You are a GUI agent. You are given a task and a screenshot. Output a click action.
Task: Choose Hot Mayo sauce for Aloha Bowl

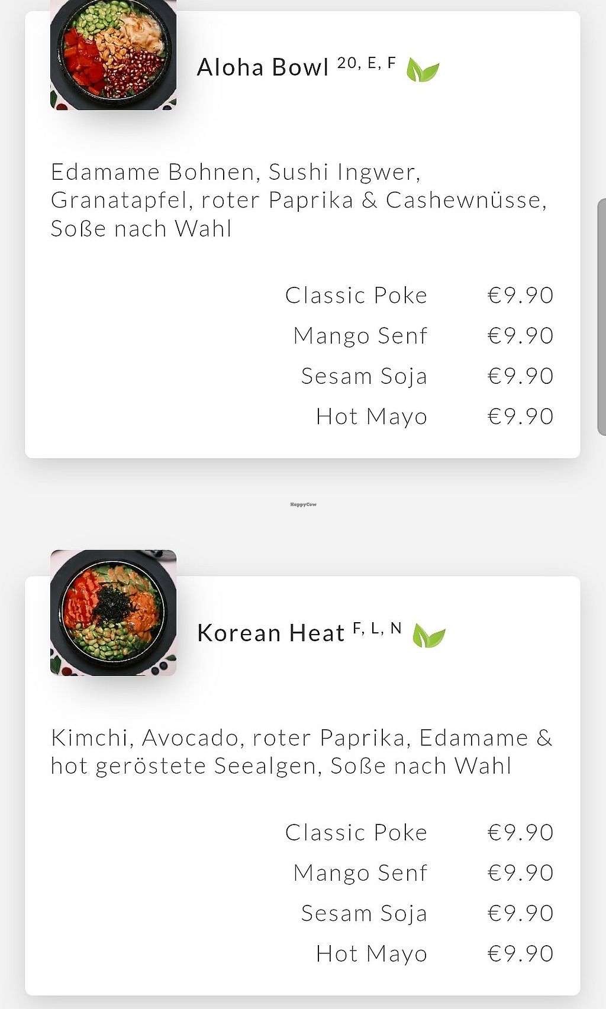pyautogui.click(x=371, y=416)
